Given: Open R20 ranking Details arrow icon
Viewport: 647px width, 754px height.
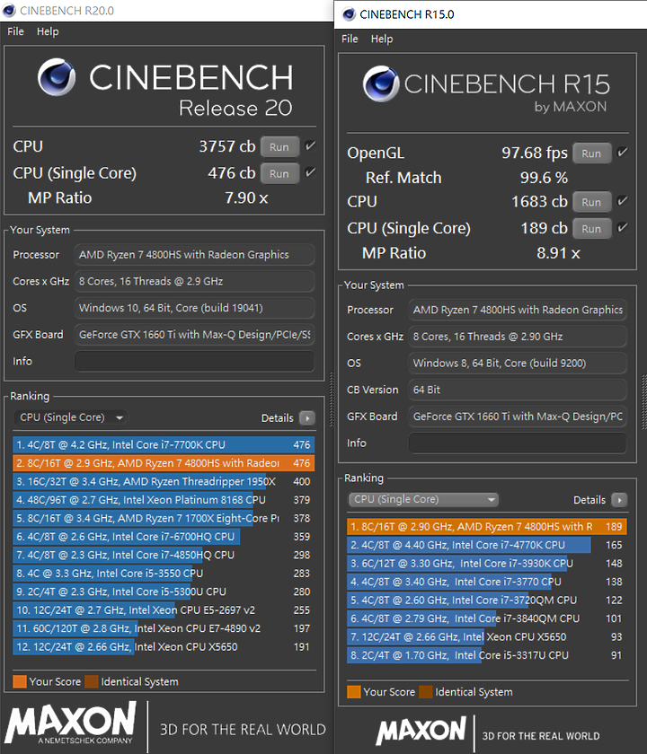Looking at the screenshot, I should (307, 418).
